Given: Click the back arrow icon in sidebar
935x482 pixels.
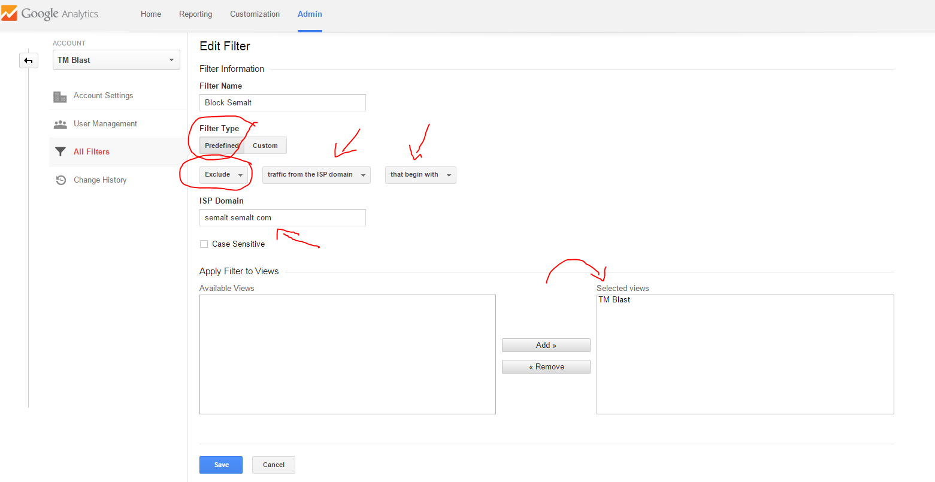Looking at the screenshot, I should pyautogui.click(x=29, y=60).
